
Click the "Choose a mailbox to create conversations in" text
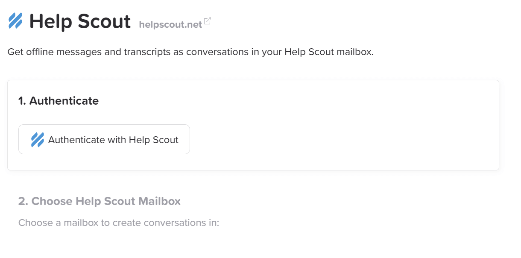(x=119, y=223)
